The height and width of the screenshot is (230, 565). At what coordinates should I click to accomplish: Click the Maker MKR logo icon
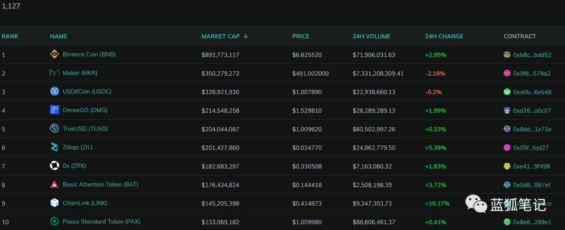pyautogui.click(x=54, y=73)
